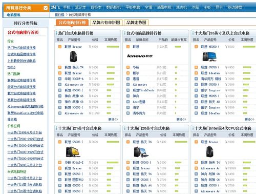256x194 pixels.
Task: Open 冰箱 in the hot bar
Action: coord(195,8)
